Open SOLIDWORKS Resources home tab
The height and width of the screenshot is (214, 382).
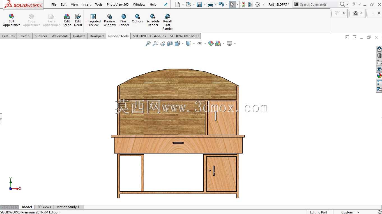point(379,49)
